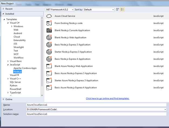Select the Test template category
The height and width of the screenshot is (128, 169).
pyautogui.click(x=16, y=51)
